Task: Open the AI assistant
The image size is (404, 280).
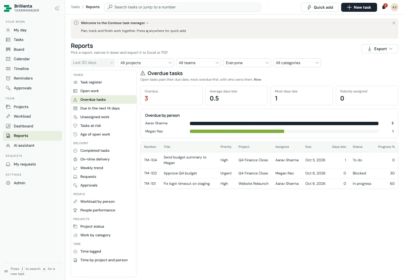Action: coord(32,145)
